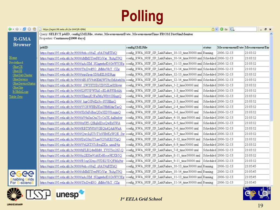280x210 pixels.
Task: Click the Query SELECT statement text
Action: click(x=116, y=34)
